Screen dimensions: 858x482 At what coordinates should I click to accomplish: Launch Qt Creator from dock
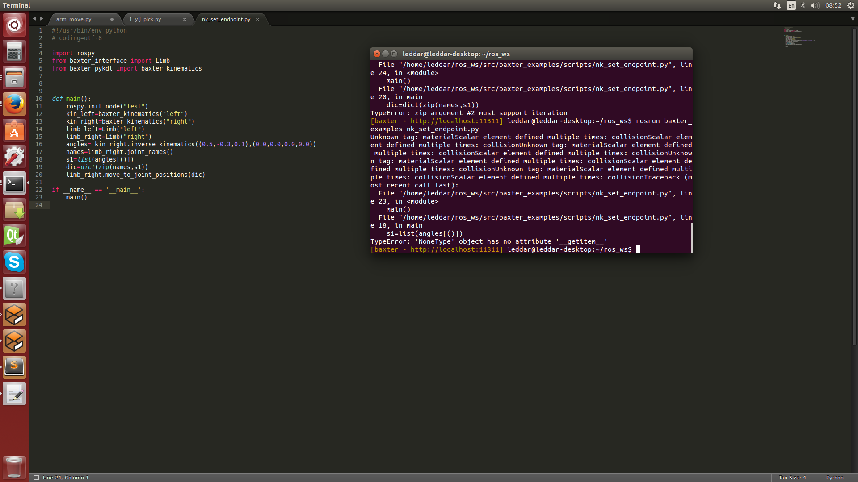tap(14, 236)
